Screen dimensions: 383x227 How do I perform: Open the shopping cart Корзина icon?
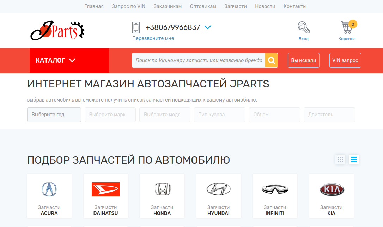347,28
